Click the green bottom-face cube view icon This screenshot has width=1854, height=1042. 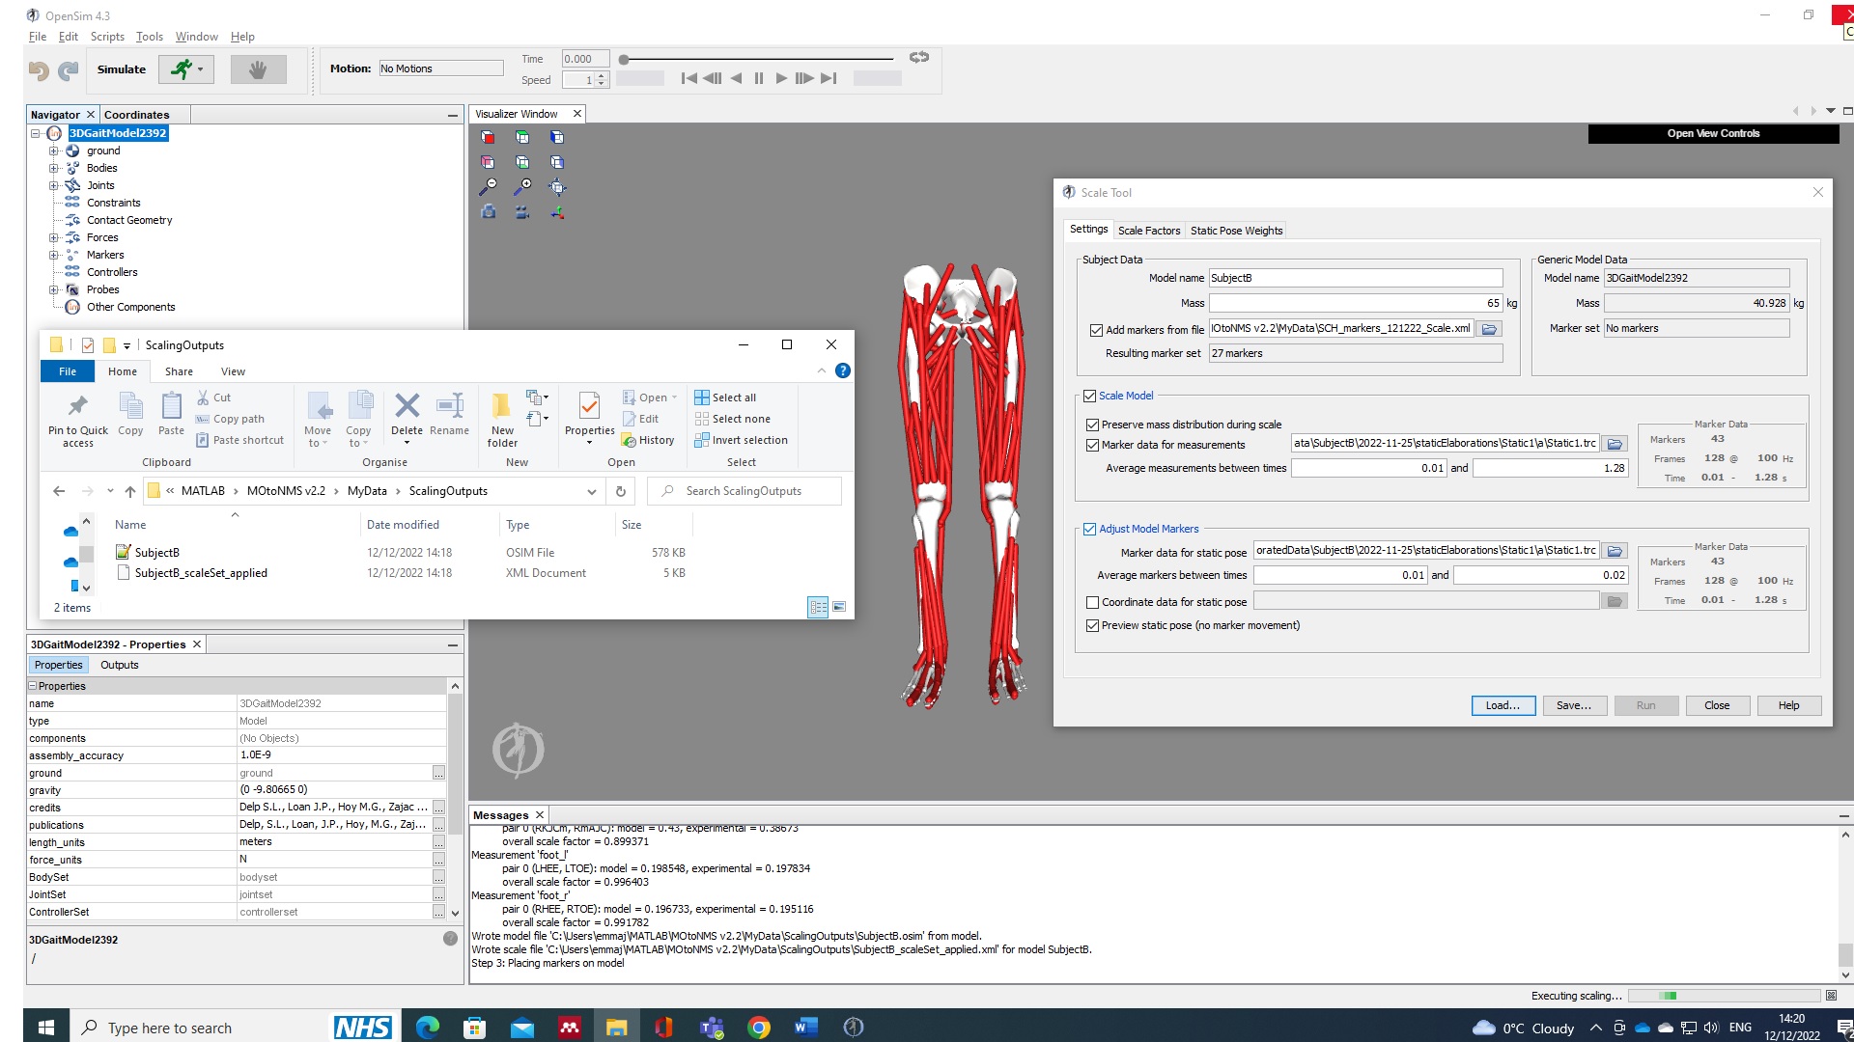click(x=522, y=162)
